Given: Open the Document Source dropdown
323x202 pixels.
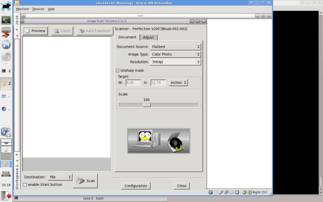Looking at the screenshot, I should click(x=175, y=47).
